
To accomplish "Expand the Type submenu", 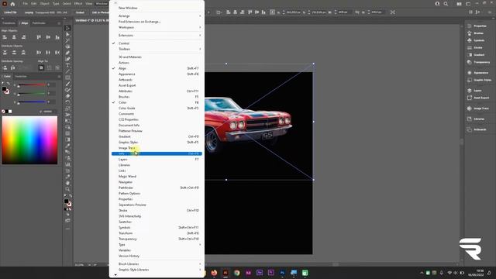I will tap(157, 245).
